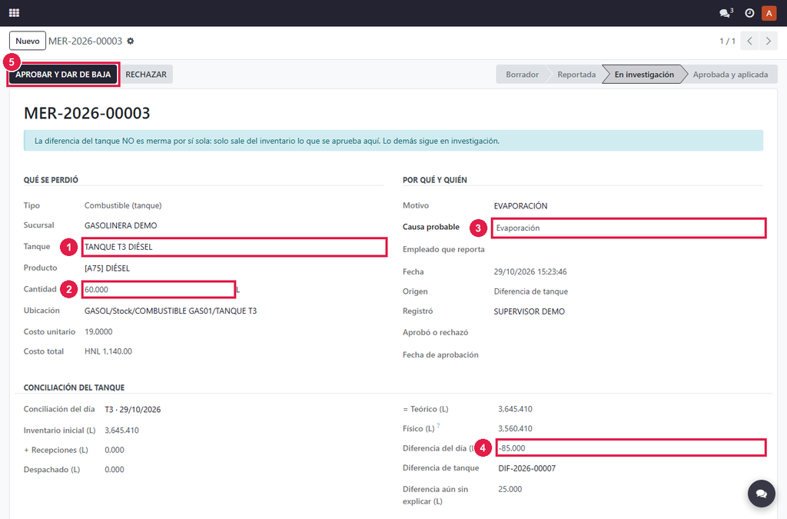Open the record actions gear menu
The width and height of the screenshot is (787, 519).
(131, 42)
